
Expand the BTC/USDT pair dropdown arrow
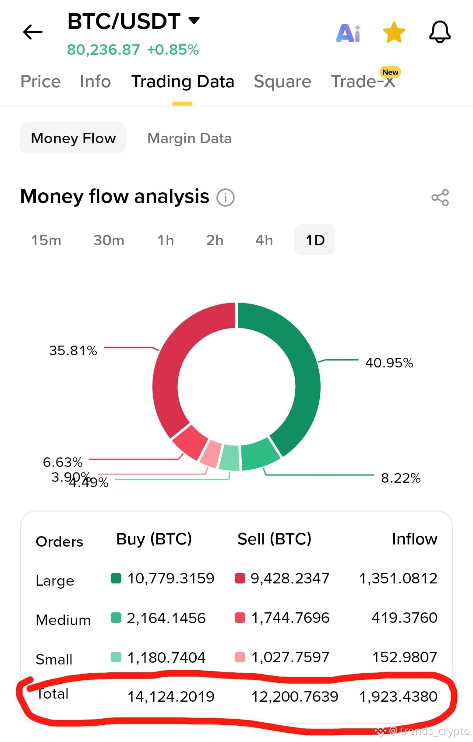(194, 20)
